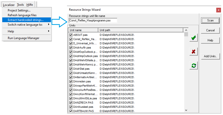Select the DAlternativArtikel unit row name
223x115 pixels.
(x=85, y=77)
